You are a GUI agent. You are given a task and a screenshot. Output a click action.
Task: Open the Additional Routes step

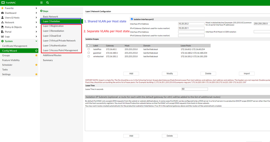(52, 55)
